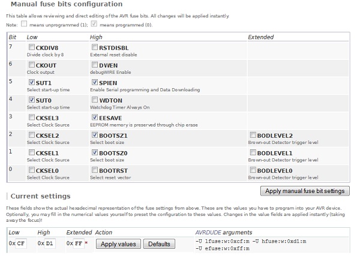Viewport: 360px width, 256px height.
Task: Toggle the CKOUT clock output checkbox
Action: tap(32, 65)
